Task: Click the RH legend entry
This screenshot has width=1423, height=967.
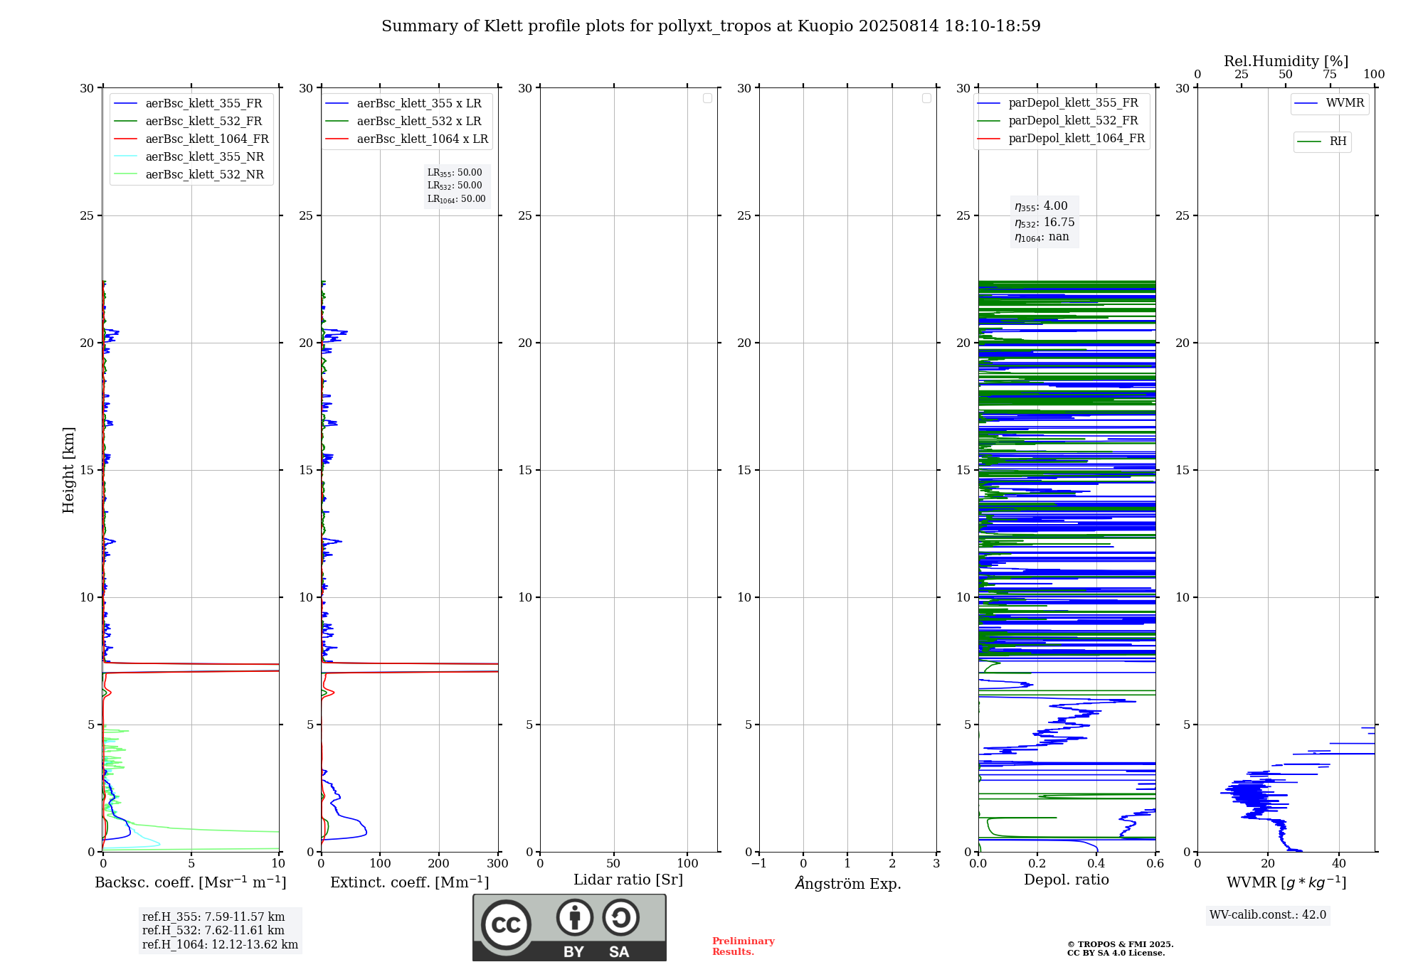Action: pos(1323,141)
